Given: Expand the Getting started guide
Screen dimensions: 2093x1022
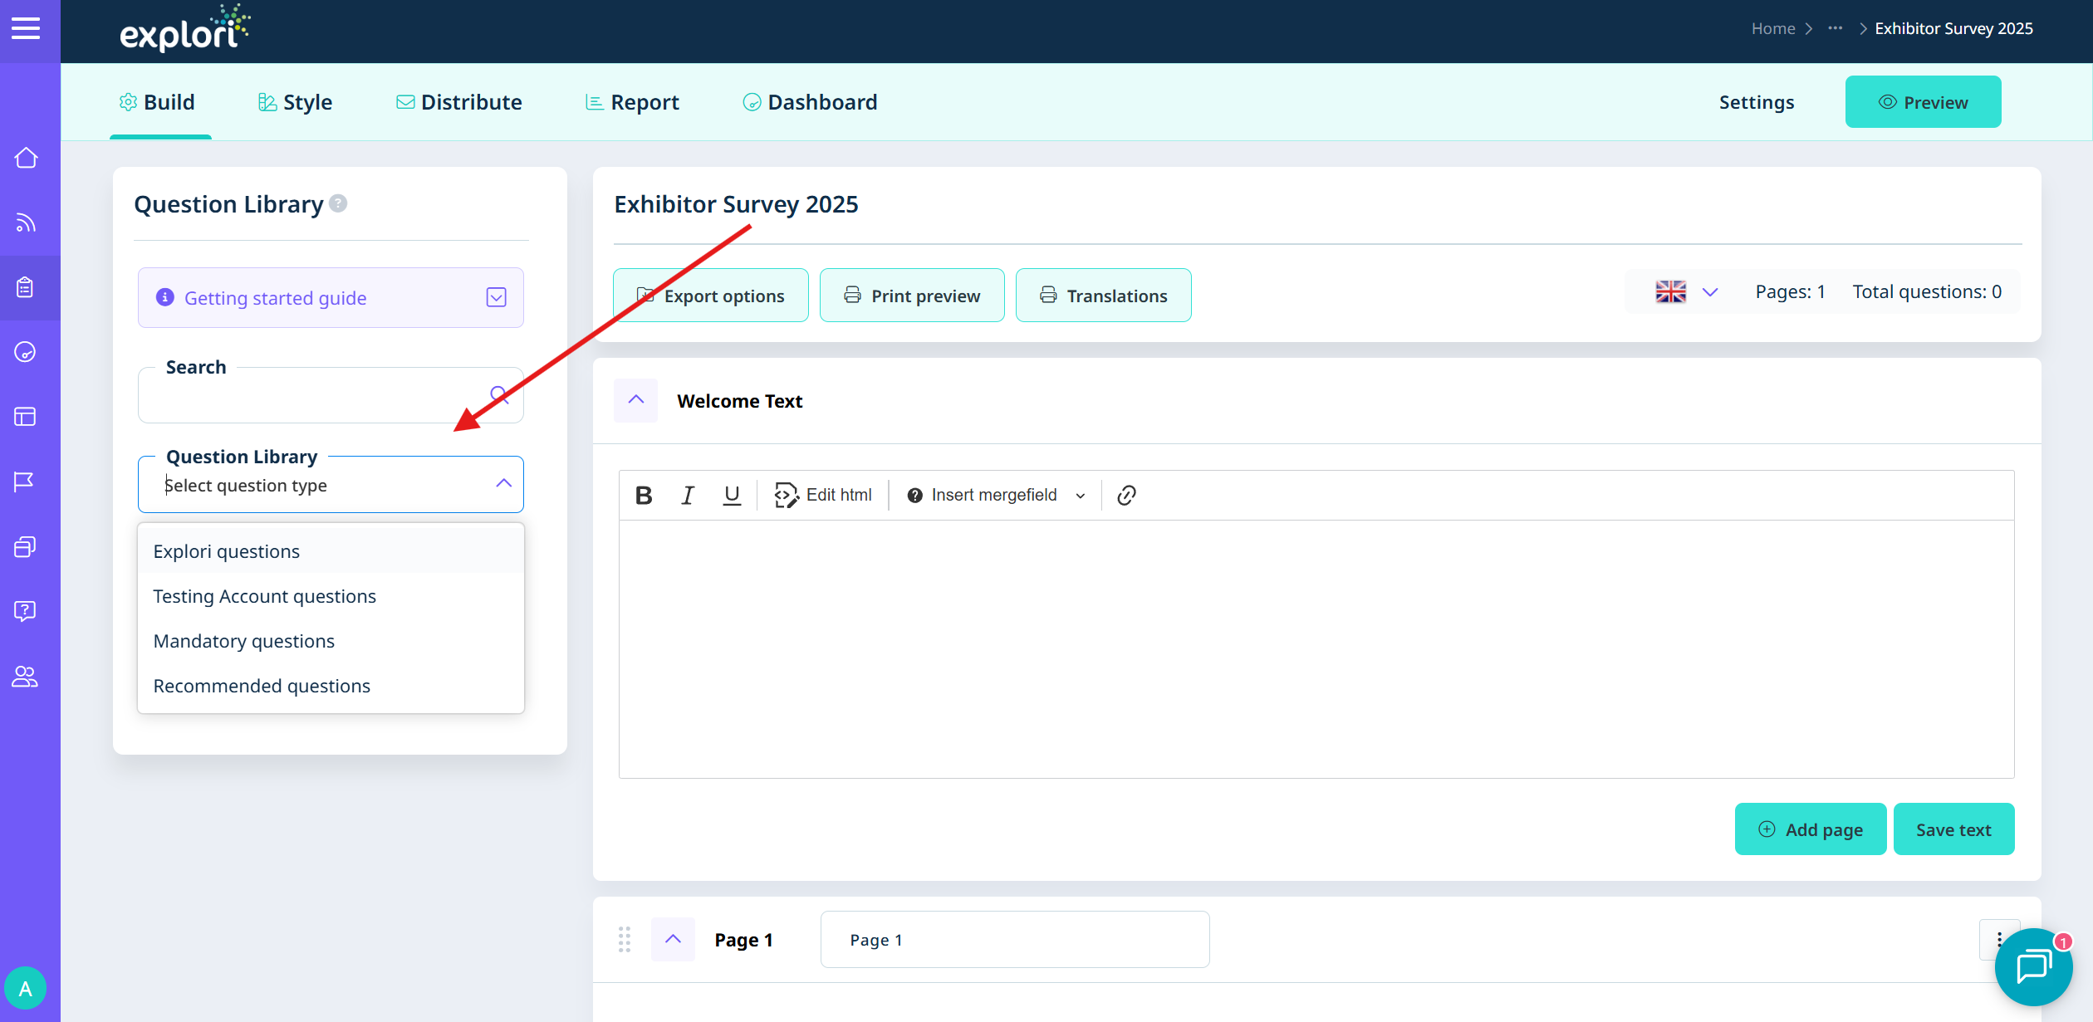Looking at the screenshot, I should point(496,297).
